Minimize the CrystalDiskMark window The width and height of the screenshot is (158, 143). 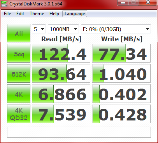(123, 2)
